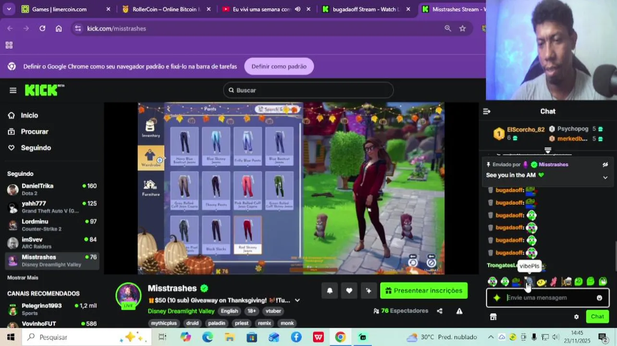
Task: Open Seguindo in sidebar
Action: [36, 148]
